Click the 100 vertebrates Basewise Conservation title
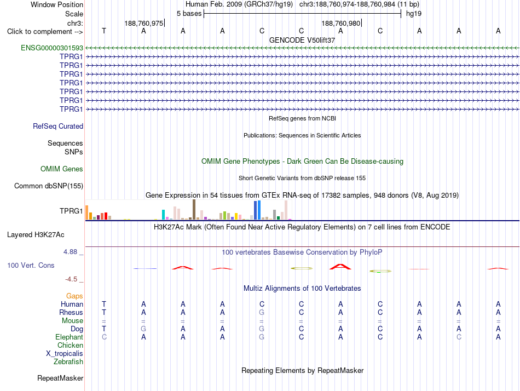Screen dimensions: 520x391 tap(302, 252)
